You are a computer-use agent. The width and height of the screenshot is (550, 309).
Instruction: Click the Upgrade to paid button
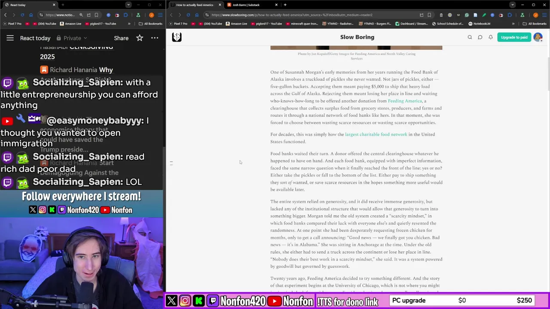click(514, 37)
